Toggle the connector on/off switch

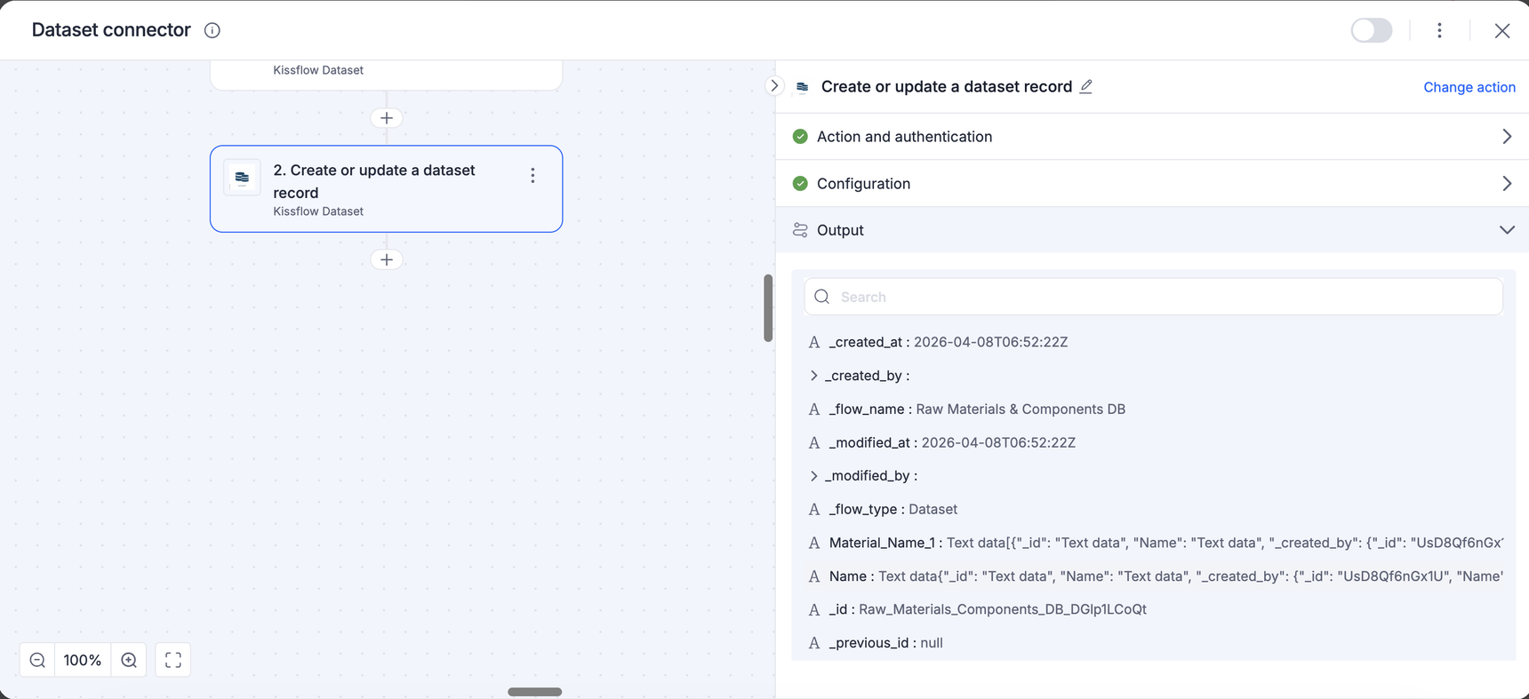coord(1371,30)
